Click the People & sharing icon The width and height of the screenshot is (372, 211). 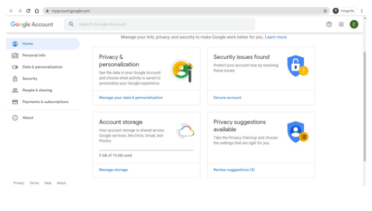(x=15, y=90)
